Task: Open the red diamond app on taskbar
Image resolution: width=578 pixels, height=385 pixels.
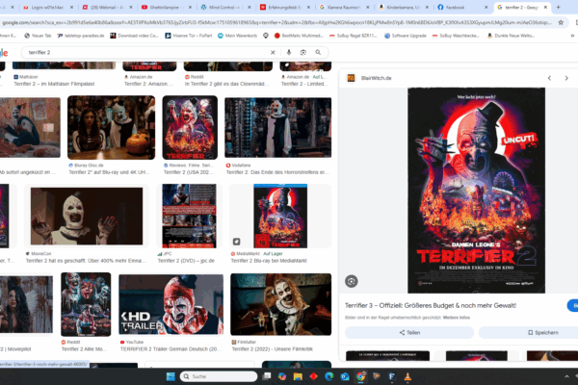Action: tap(314, 376)
